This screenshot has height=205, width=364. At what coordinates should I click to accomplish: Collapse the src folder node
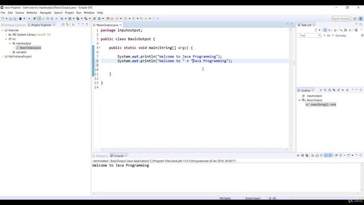click(6, 39)
